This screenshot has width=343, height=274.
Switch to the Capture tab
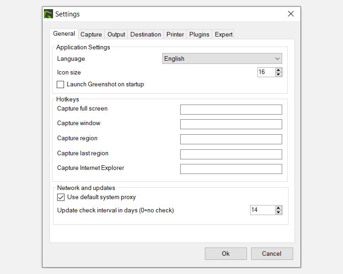pyautogui.click(x=91, y=34)
